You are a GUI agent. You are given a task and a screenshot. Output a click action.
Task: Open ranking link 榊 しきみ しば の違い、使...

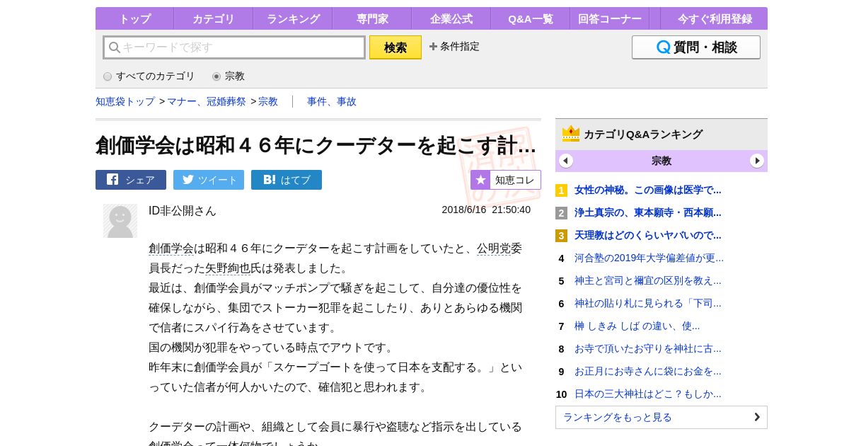tap(637, 326)
